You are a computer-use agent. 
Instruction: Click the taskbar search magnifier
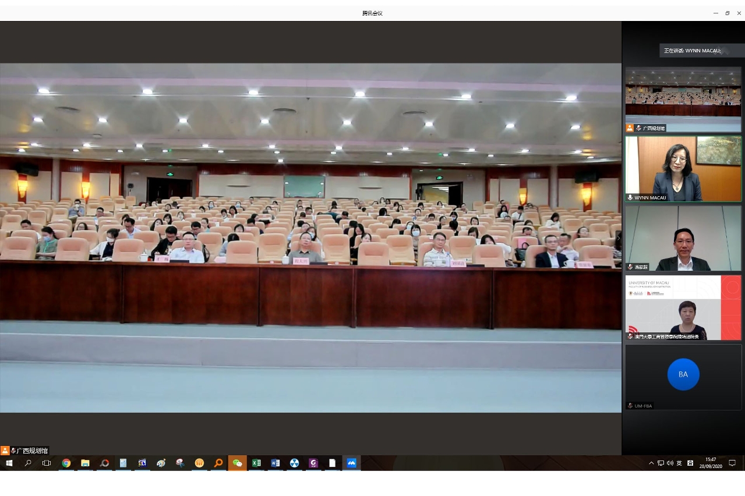[x=28, y=463]
